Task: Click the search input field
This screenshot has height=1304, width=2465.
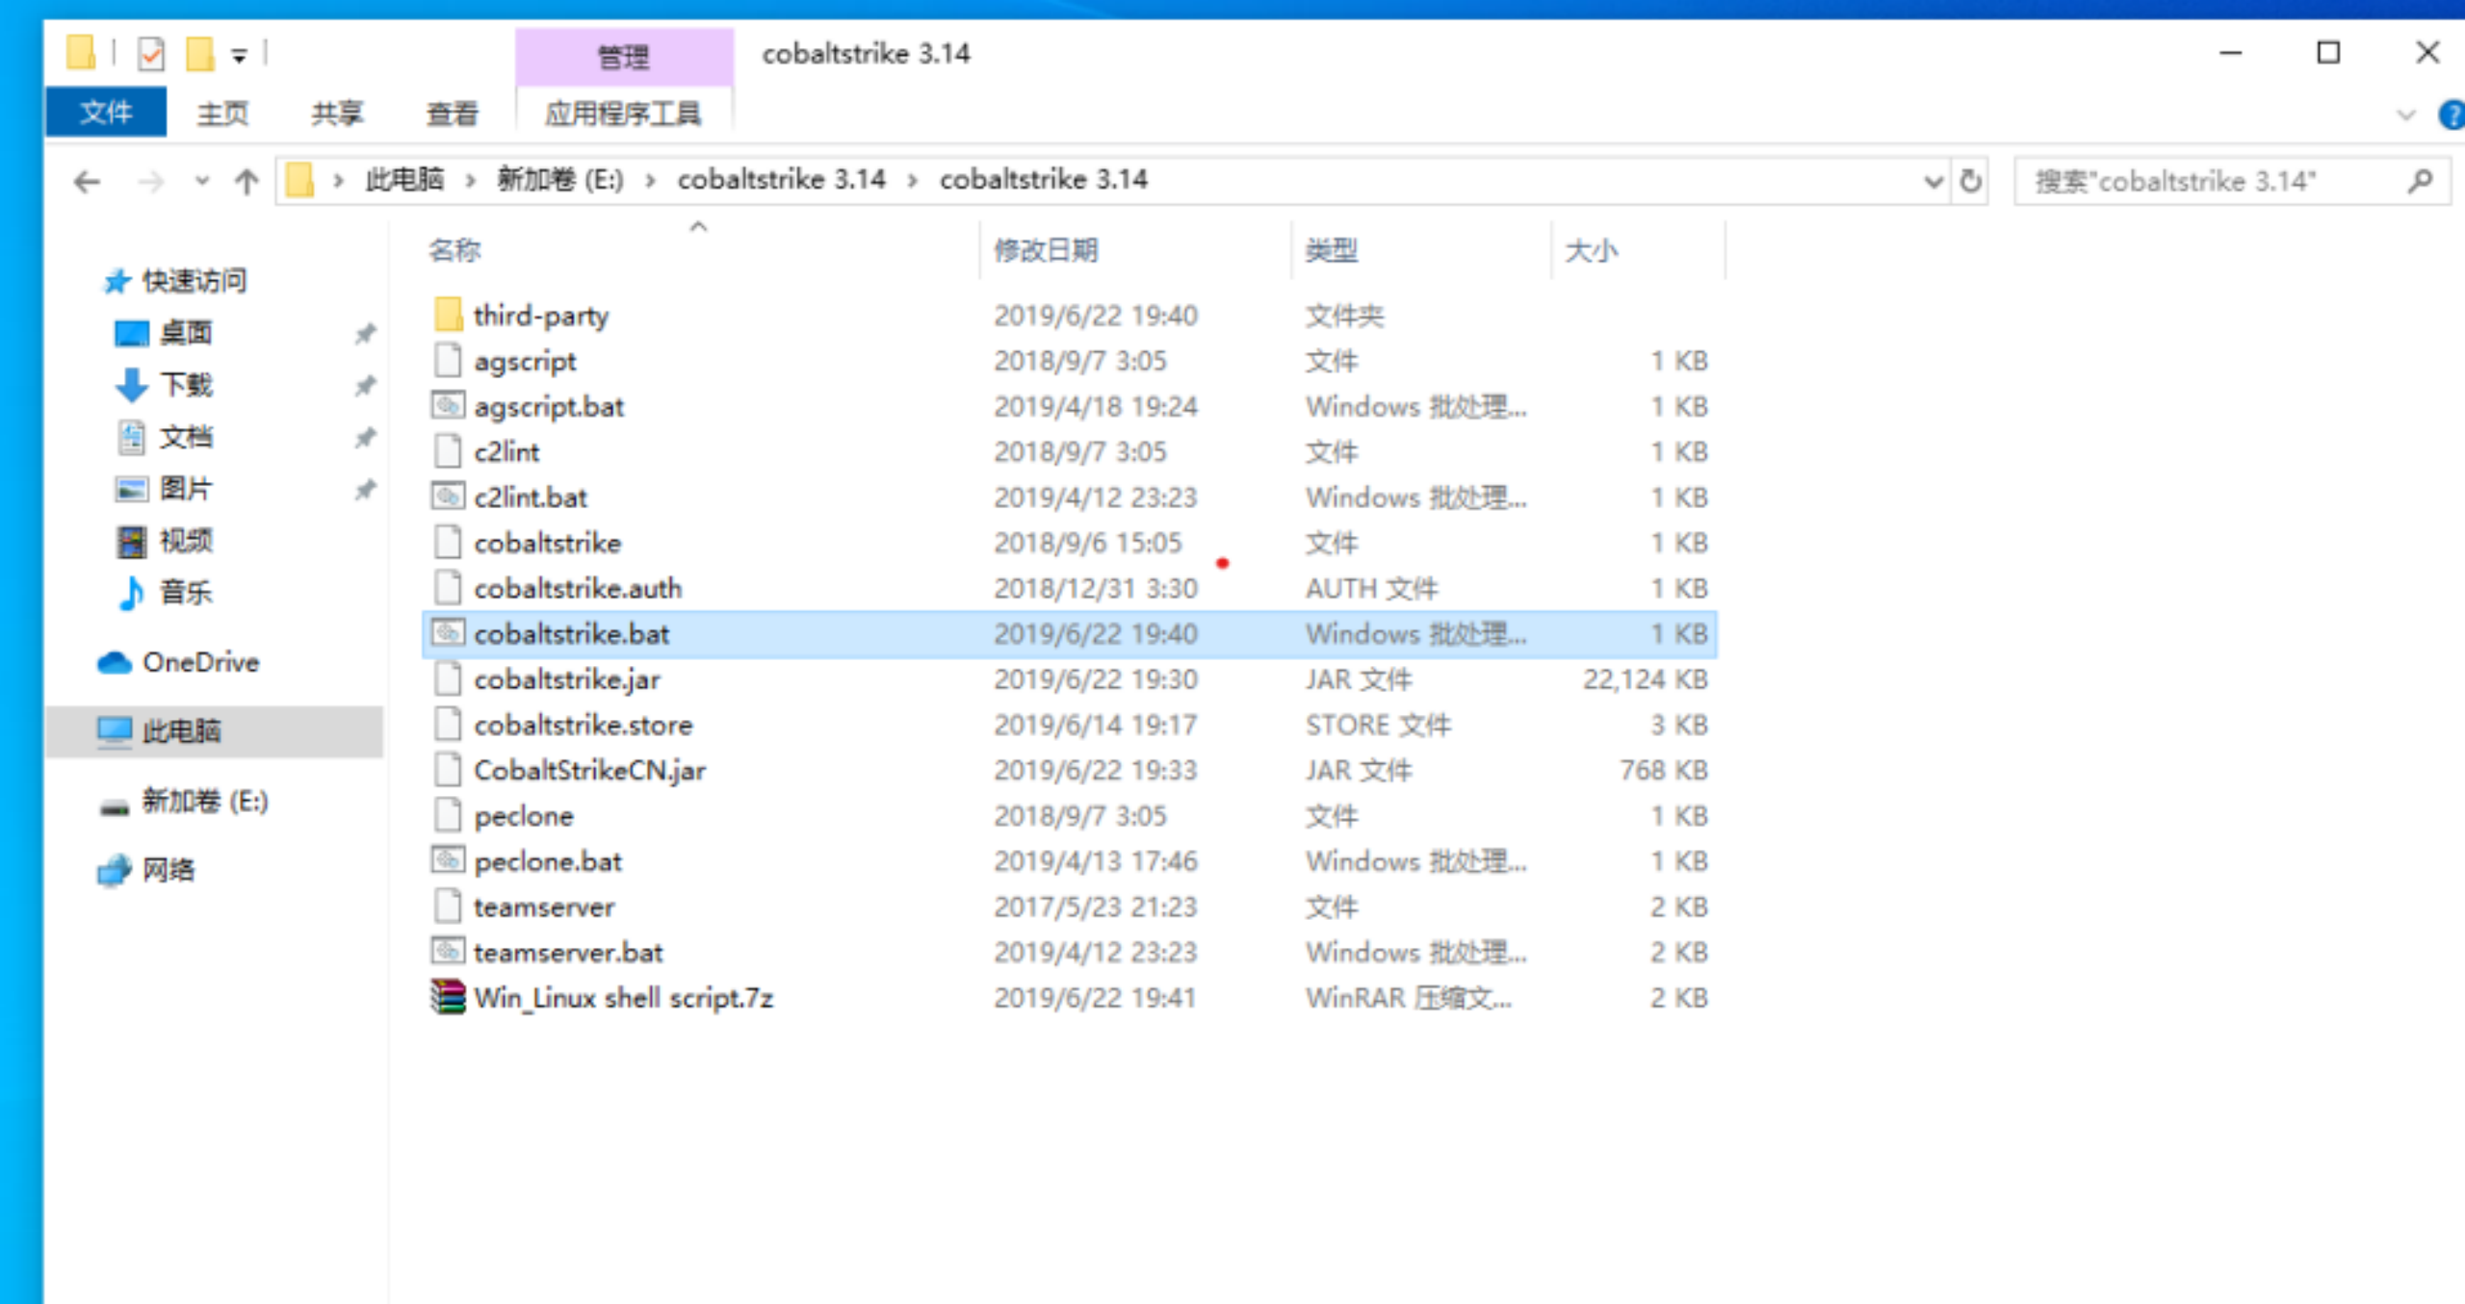Action: [2227, 179]
